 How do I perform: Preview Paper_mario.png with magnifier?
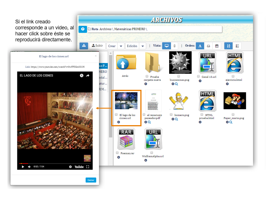tap(231, 122)
